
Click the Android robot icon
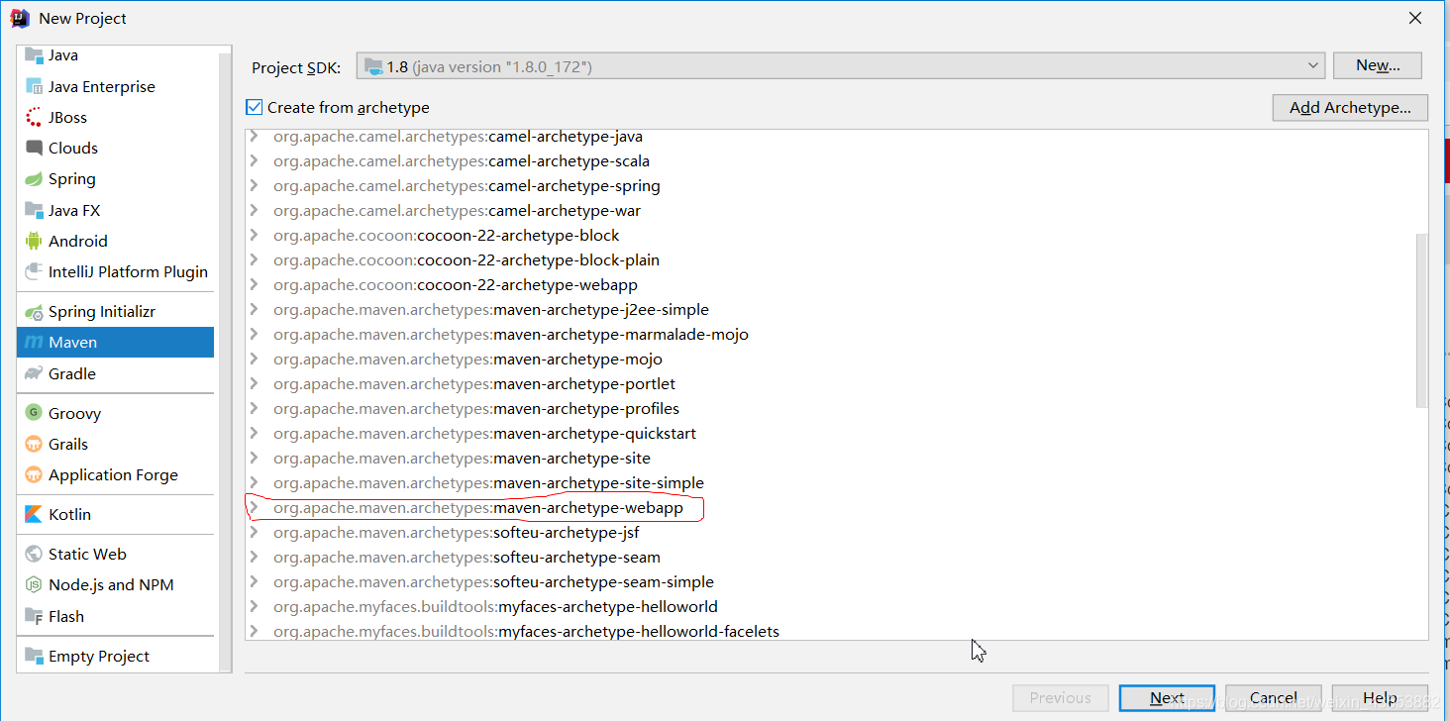pos(34,241)
